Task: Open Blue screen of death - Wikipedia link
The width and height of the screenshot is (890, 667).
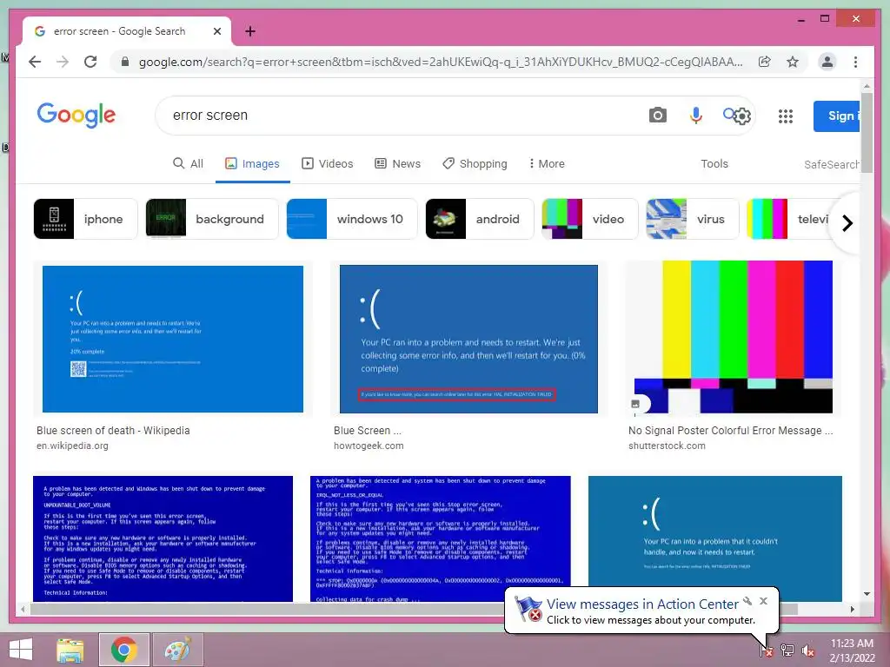Action: click(113, 431)
